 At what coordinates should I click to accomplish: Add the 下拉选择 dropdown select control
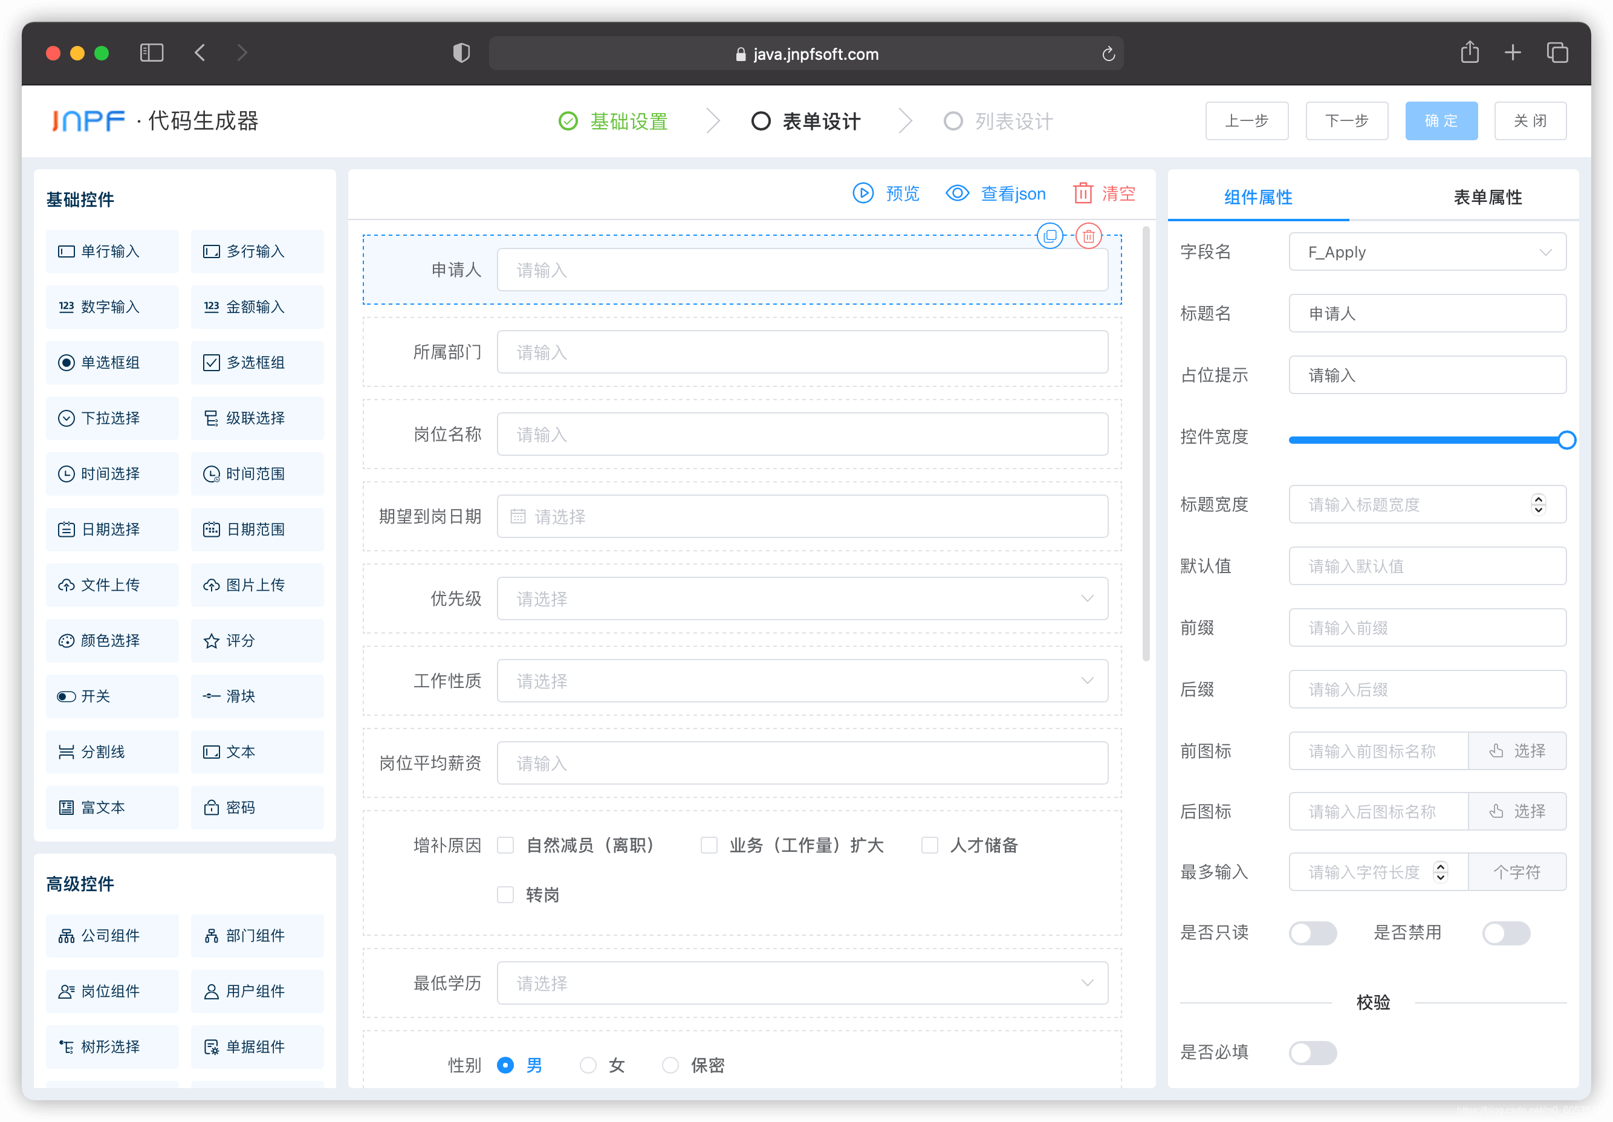[x=112, y=418]
